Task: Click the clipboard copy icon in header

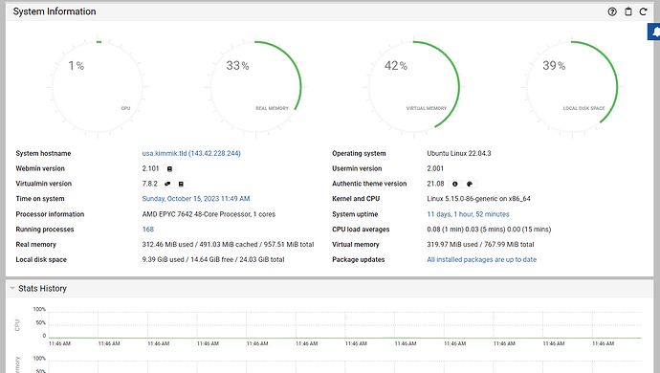Action: tap(628, 11)
